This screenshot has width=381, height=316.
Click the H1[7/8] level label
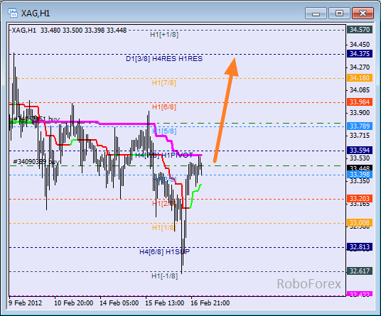click(x=164, y=83)
